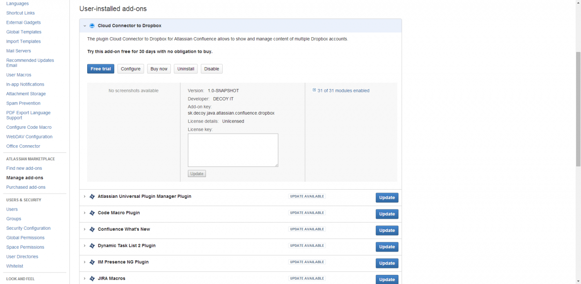
Task: Click the Code Macro Plugin icon
Action: 92,213
